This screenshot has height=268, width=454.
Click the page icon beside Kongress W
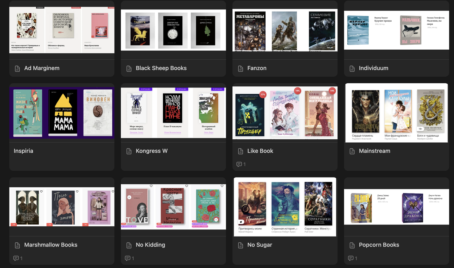(x=129, y=151)
